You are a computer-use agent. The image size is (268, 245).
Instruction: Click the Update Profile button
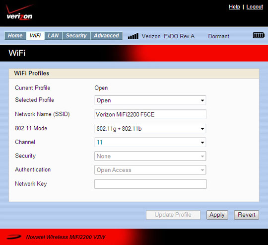[173, 215]
